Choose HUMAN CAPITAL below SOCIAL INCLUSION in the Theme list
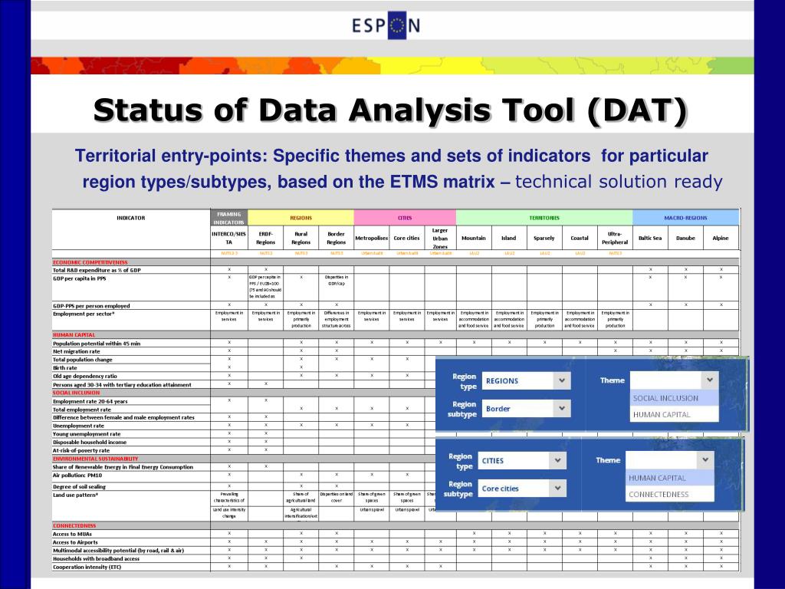The image size is (785, 589). click(x=674, y=414)
